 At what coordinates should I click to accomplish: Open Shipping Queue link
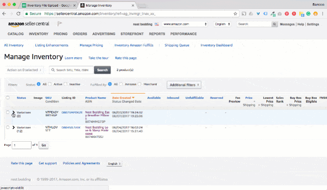coord(177,45)
